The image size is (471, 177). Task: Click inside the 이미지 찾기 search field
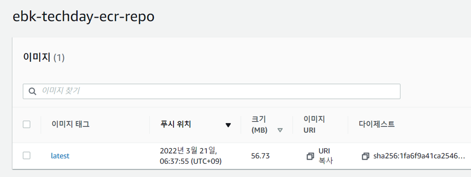tap(122, 91)
